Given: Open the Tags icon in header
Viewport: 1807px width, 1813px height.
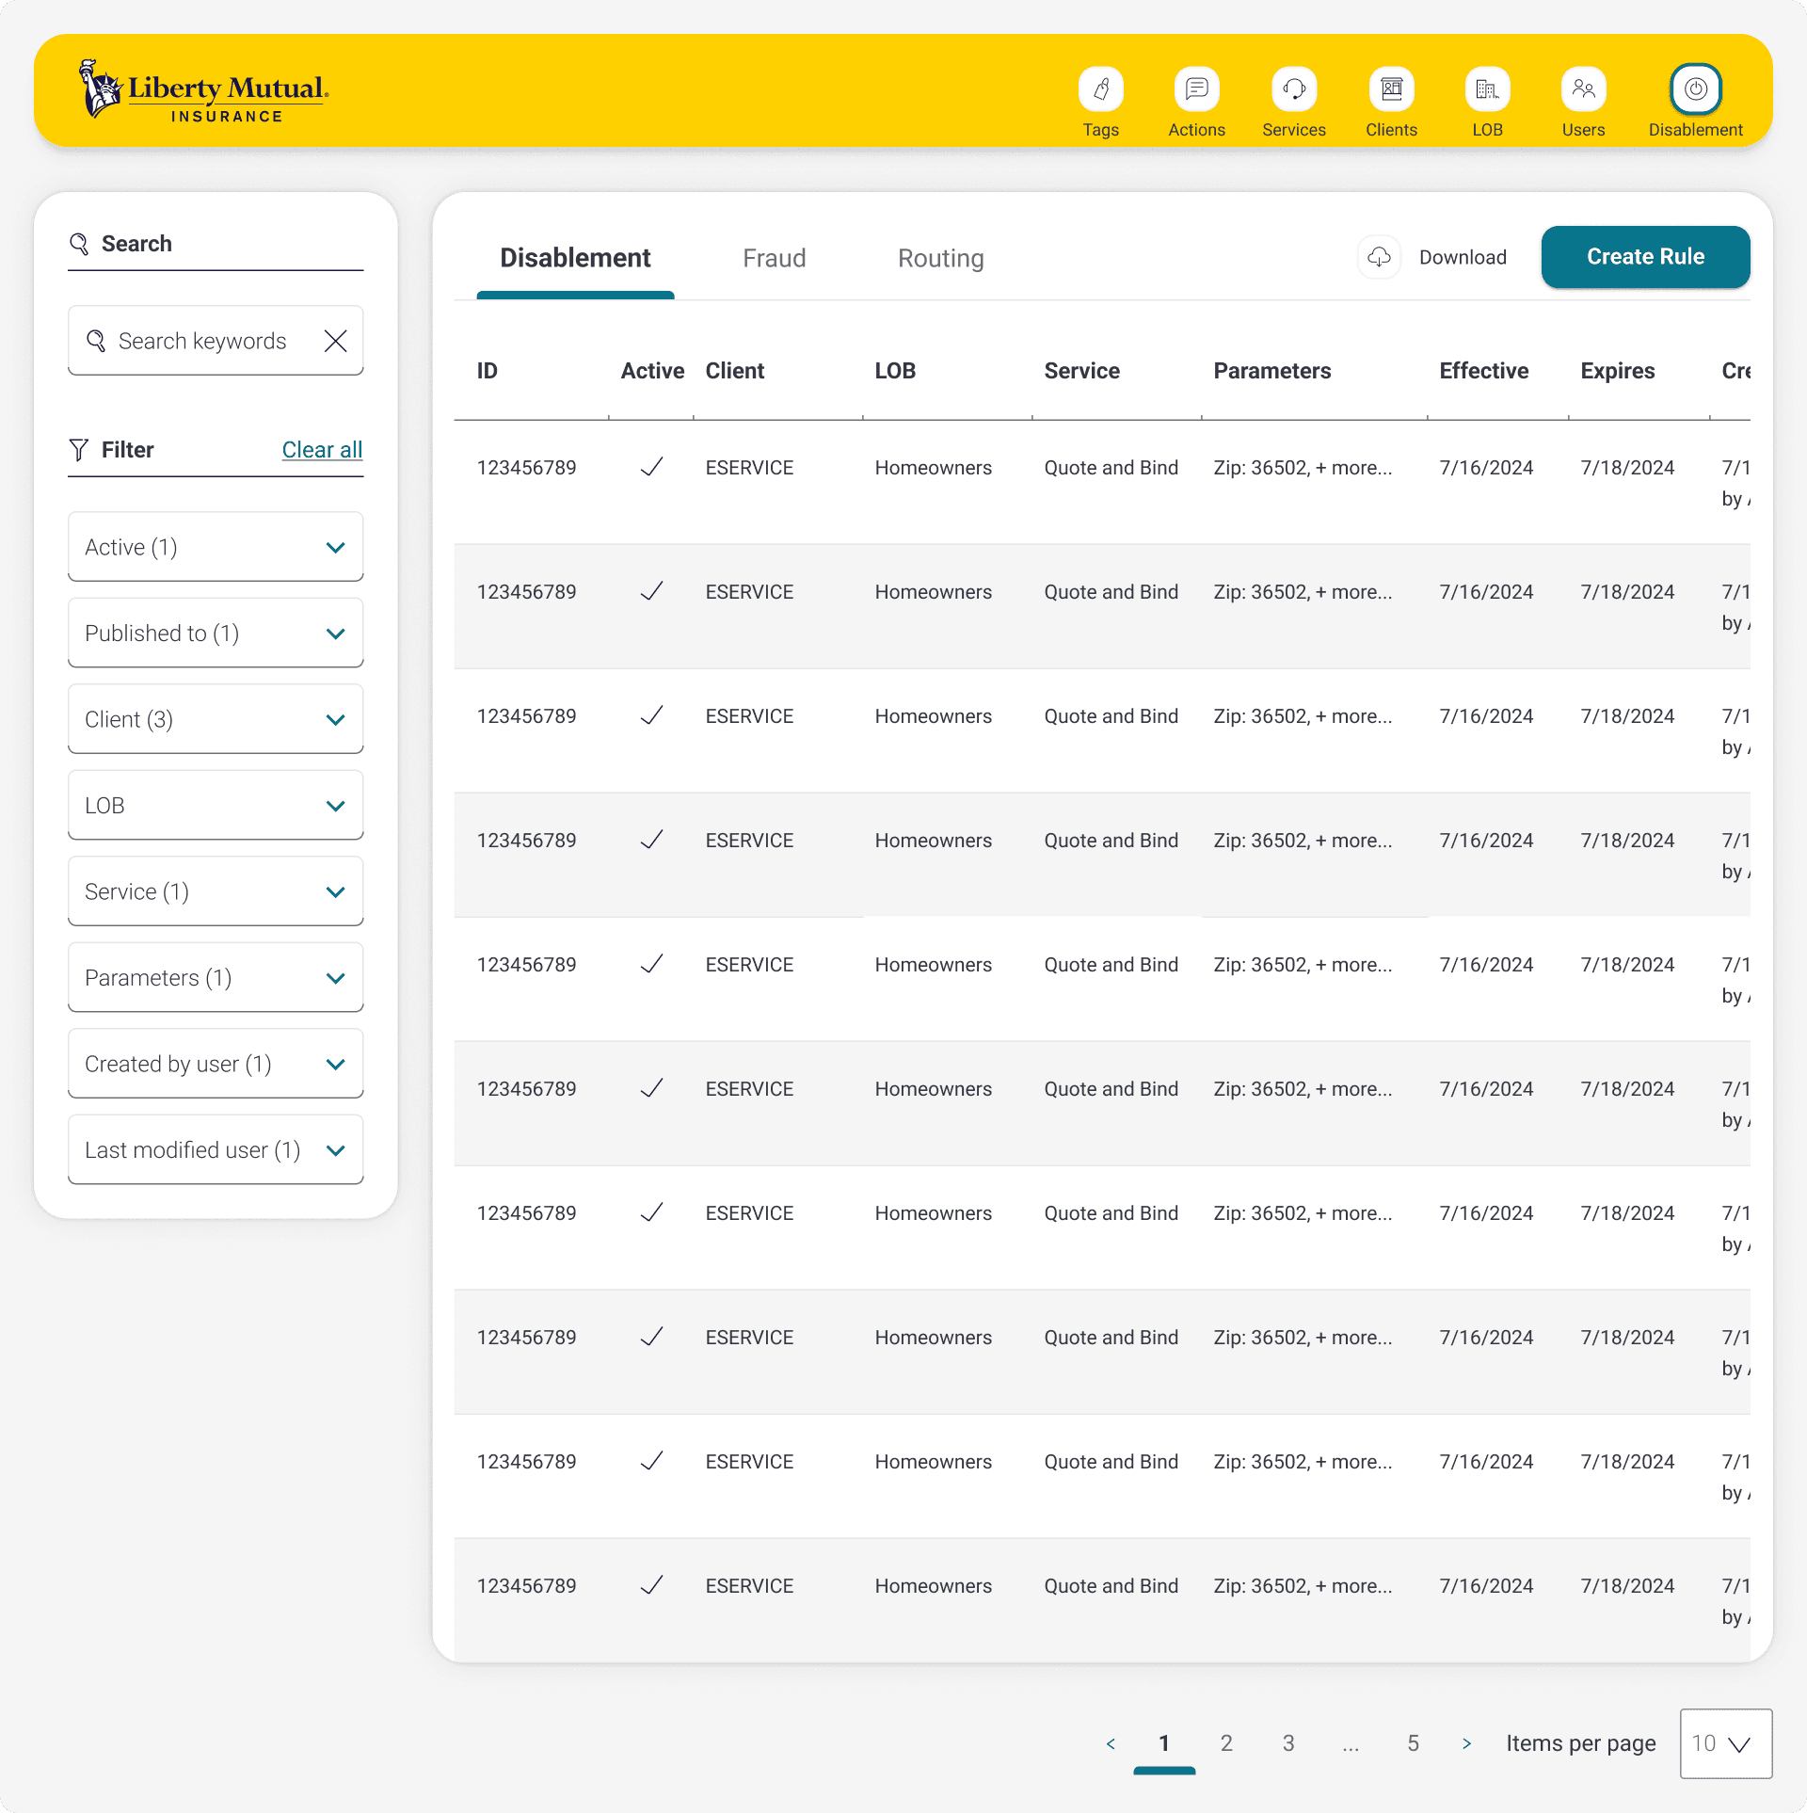Looking at the screenshot, I should [1100, 89].
